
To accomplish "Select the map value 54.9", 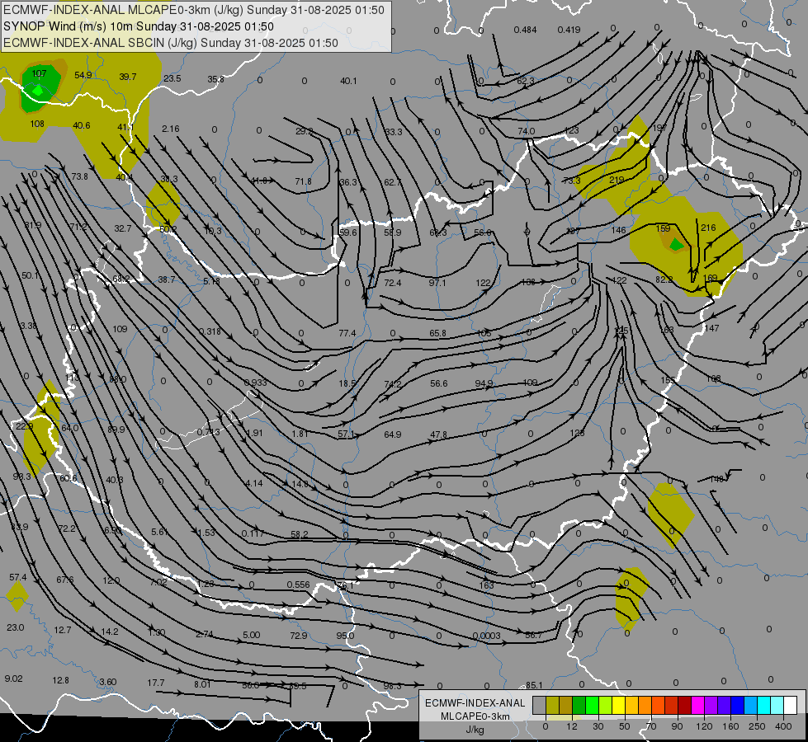I will (83, 75).
